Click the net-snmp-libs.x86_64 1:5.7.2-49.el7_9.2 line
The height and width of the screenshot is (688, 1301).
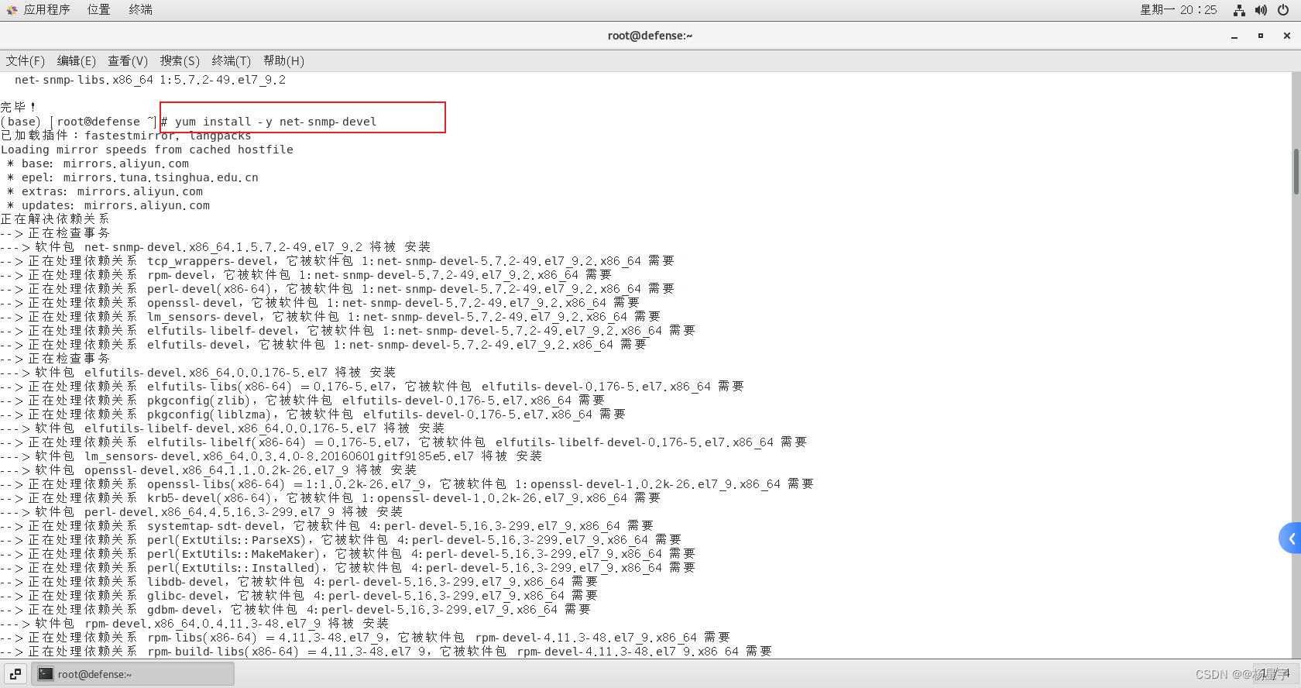pos(150,80)
